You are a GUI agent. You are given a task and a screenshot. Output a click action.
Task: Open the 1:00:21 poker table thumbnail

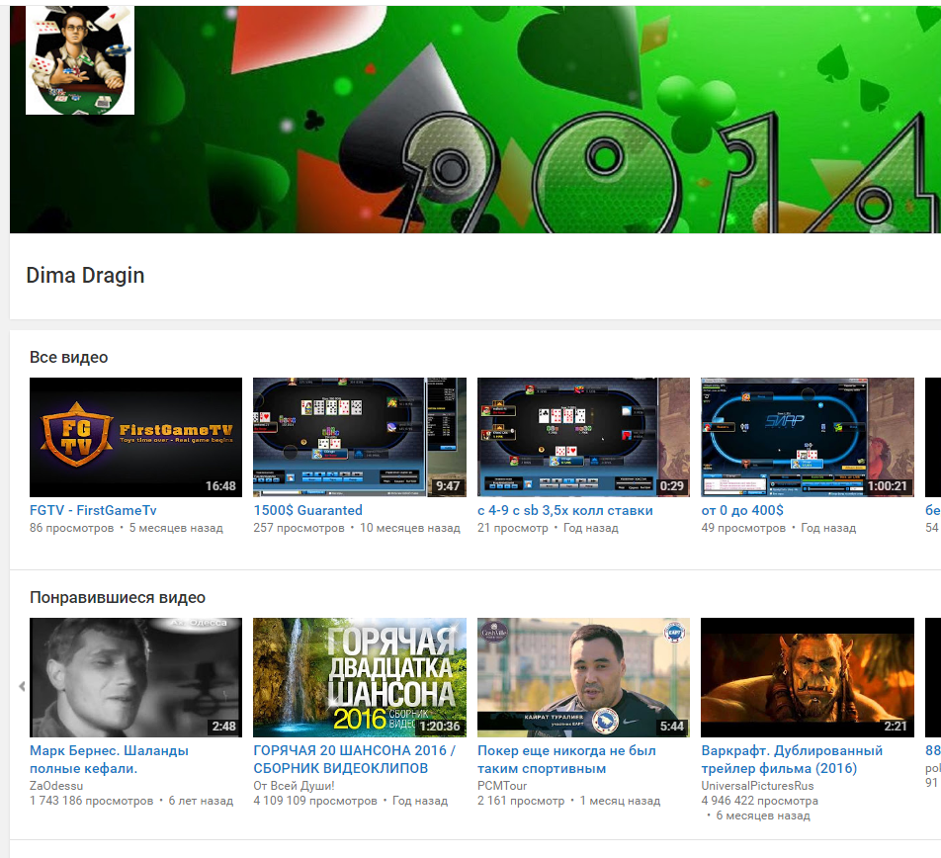[x=808, y=437]
